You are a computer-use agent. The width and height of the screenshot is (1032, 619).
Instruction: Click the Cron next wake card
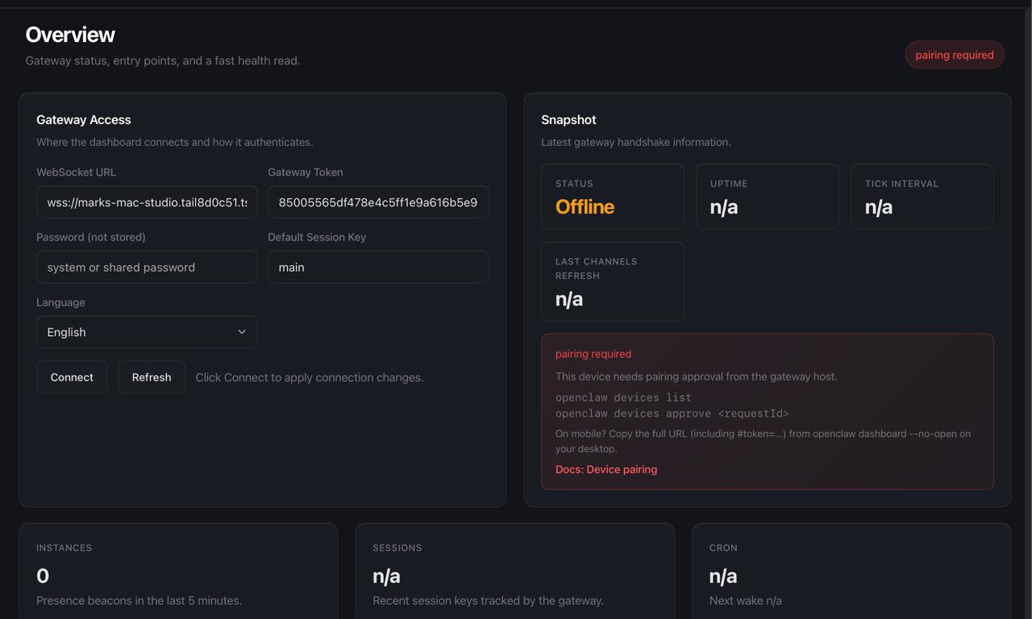tap(851, 574)
